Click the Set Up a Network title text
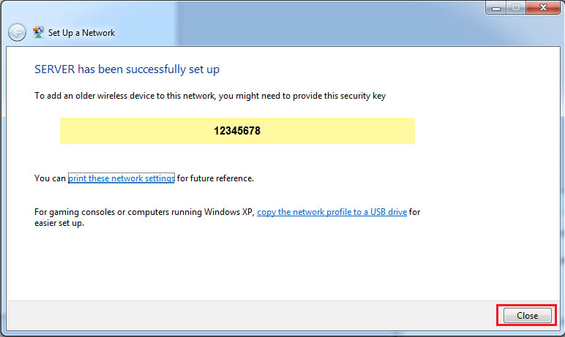The image size is (565, 337). click(x=82, y=33)
